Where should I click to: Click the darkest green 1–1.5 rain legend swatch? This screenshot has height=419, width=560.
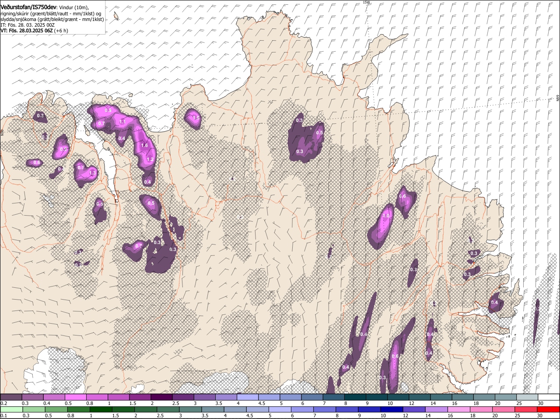point(102,410)
